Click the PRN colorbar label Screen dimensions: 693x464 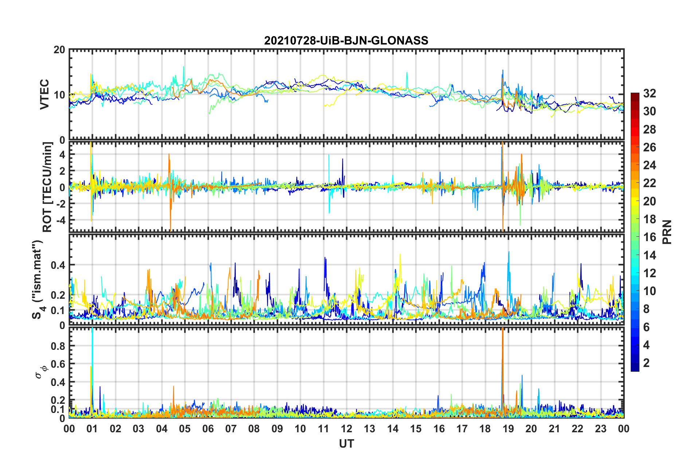pyautogui.click(x=667, y=232)
